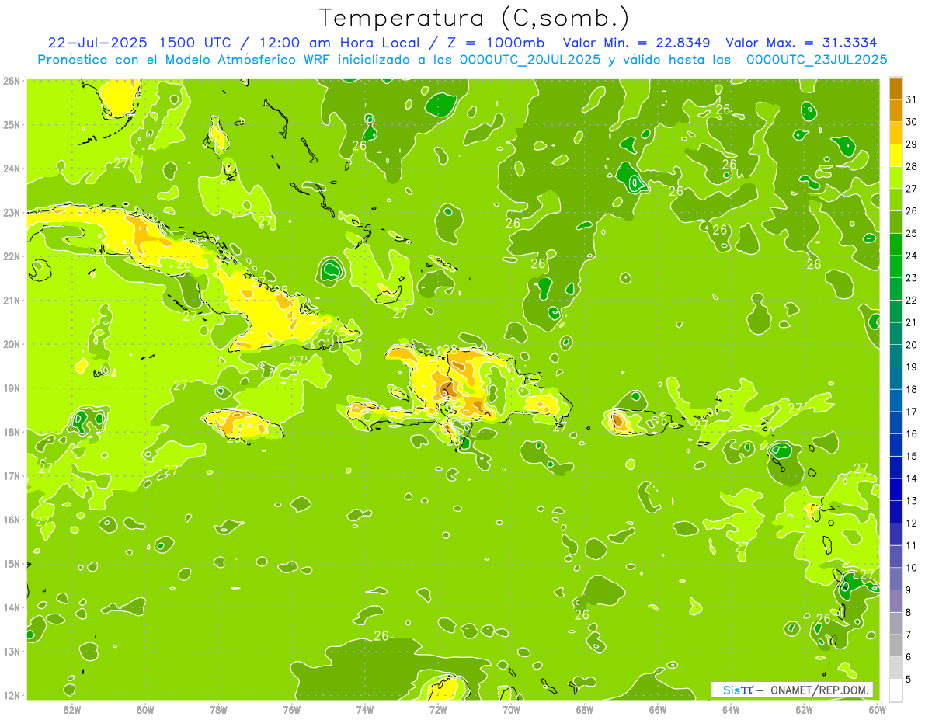Click longitude axis label "80W"

(x=145, y=709)
